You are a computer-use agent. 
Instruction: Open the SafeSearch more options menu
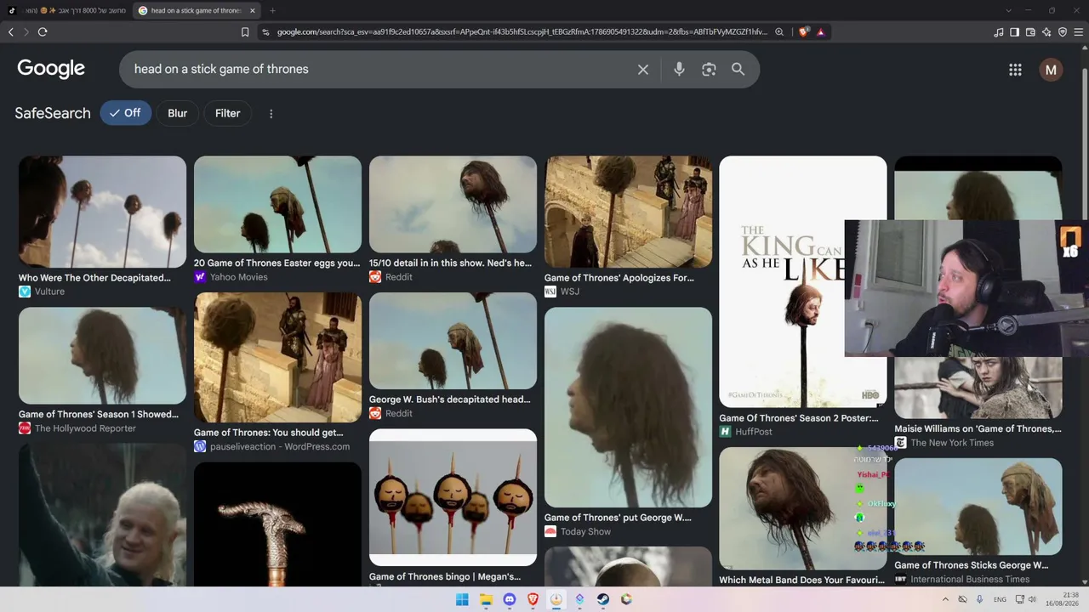(271, 113)
